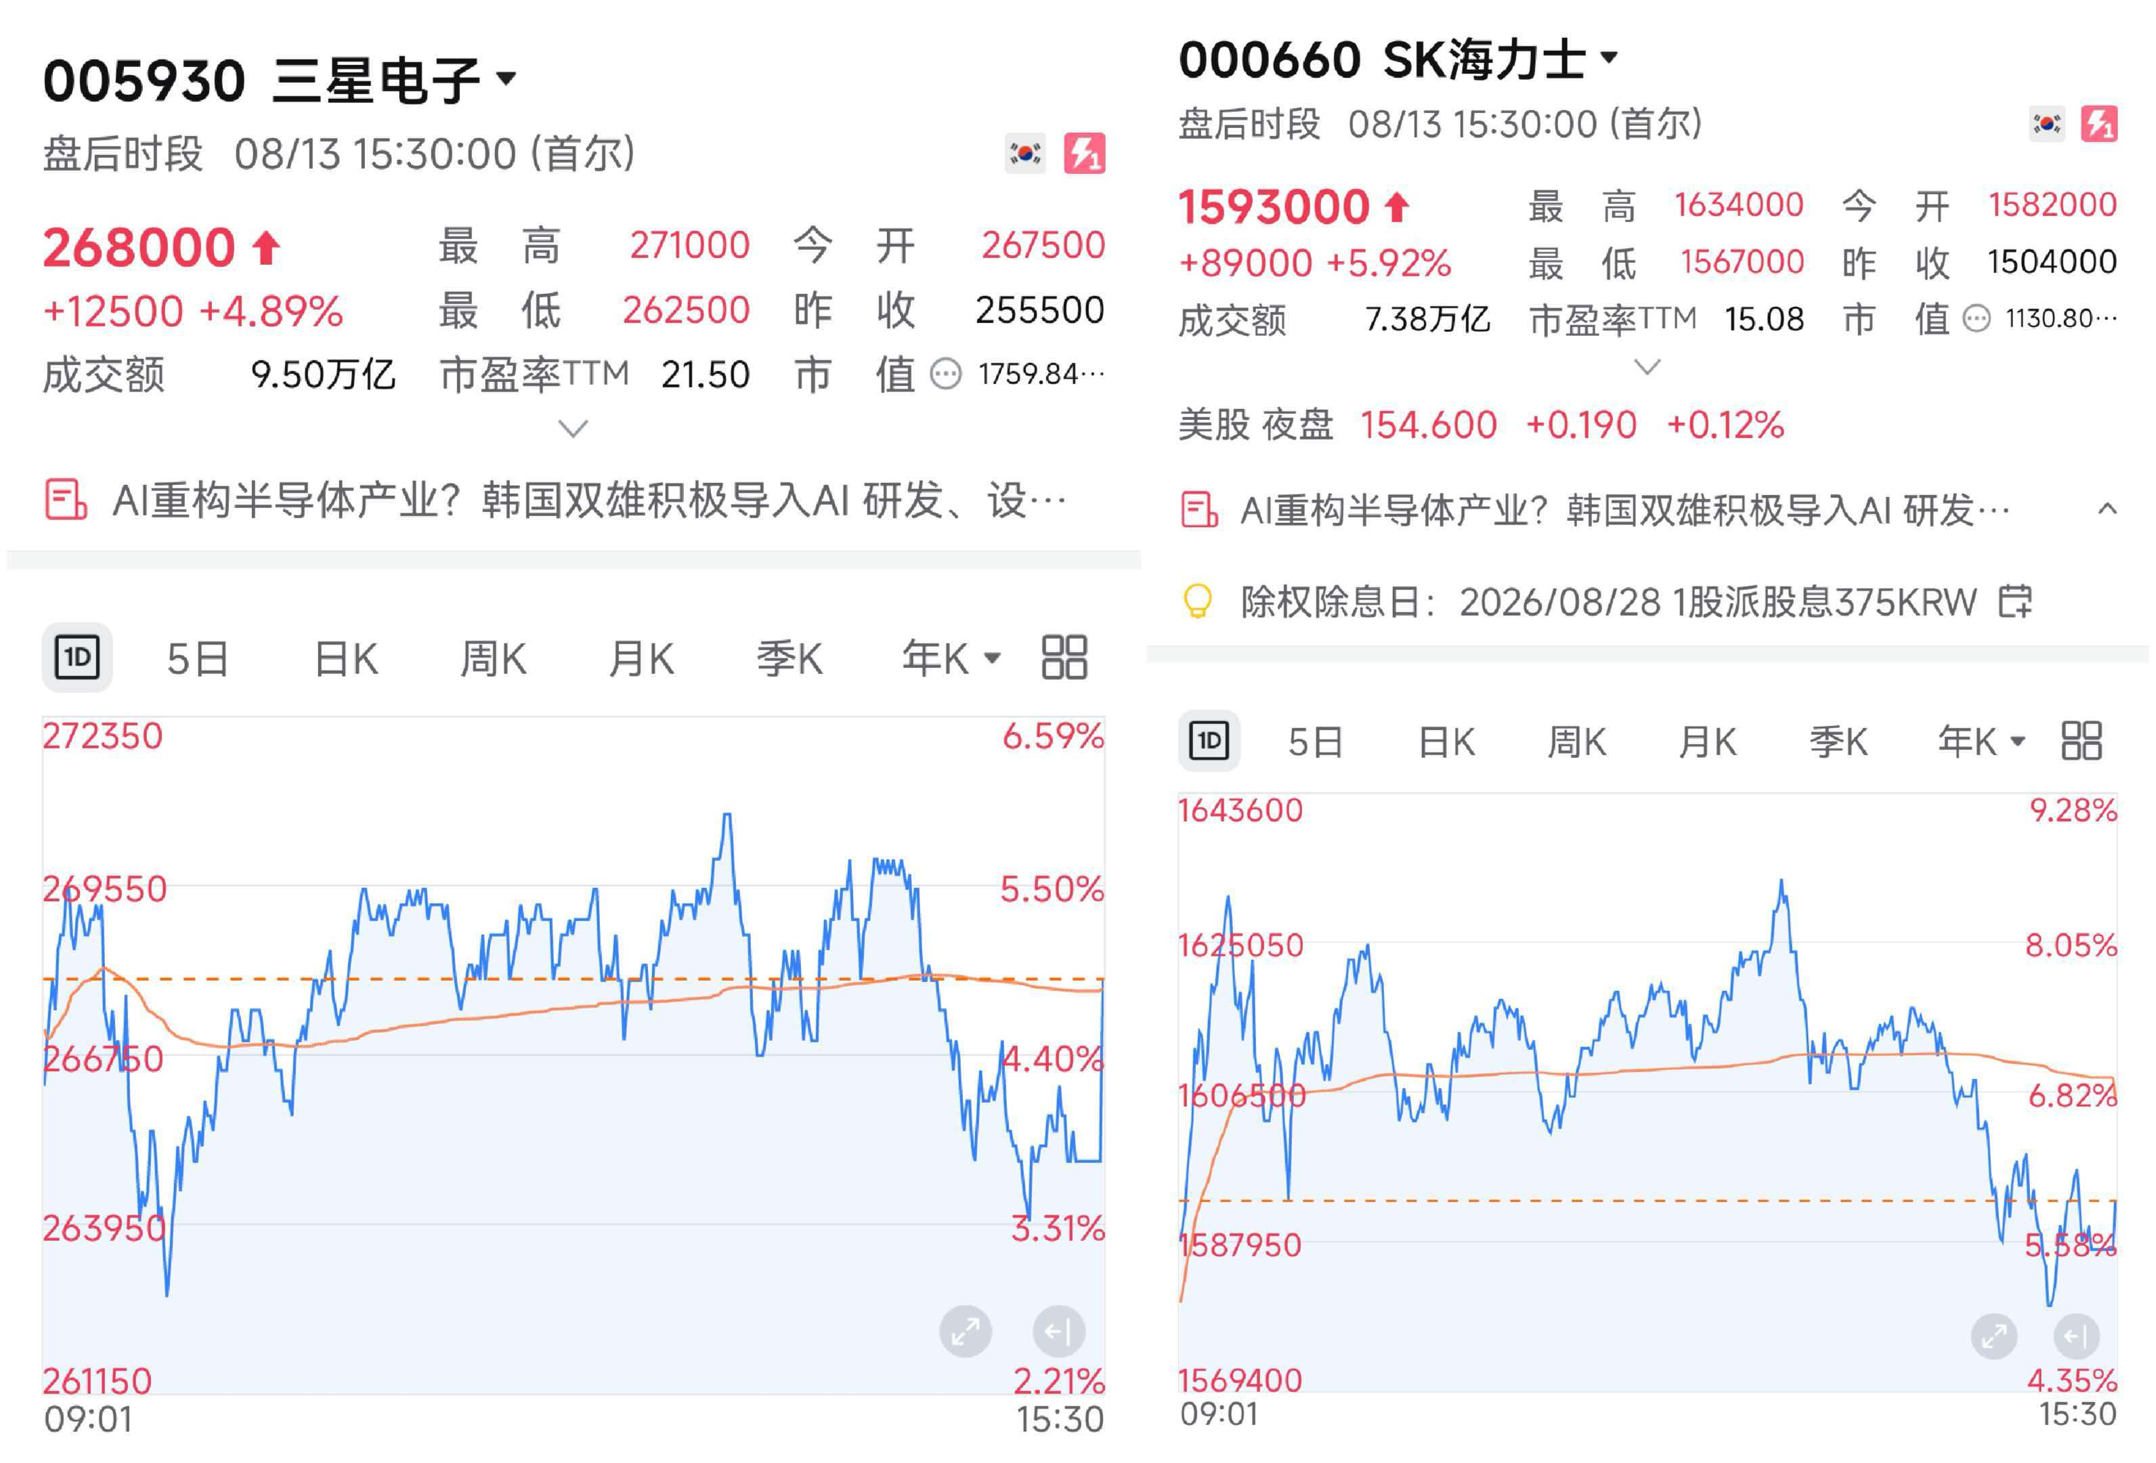Screen dimensions: 2156x1463
Task: Open SK Hynix stock selector dropdown arrow
Action: [x=1610, y=57]
